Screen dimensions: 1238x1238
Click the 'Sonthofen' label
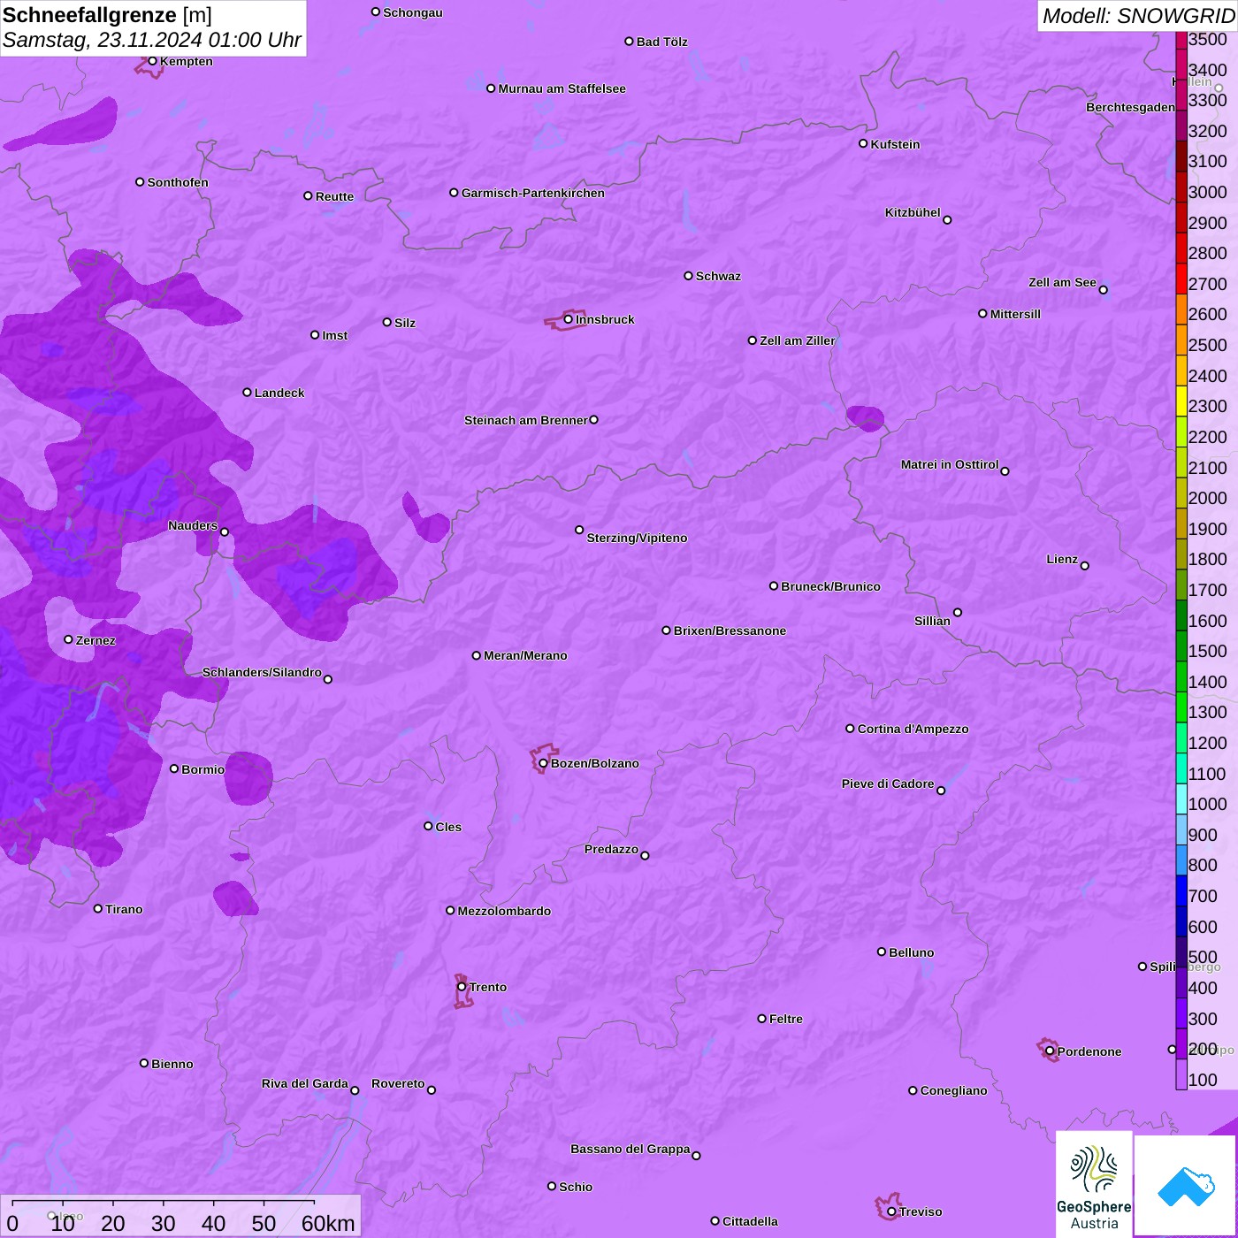point(178,182)
